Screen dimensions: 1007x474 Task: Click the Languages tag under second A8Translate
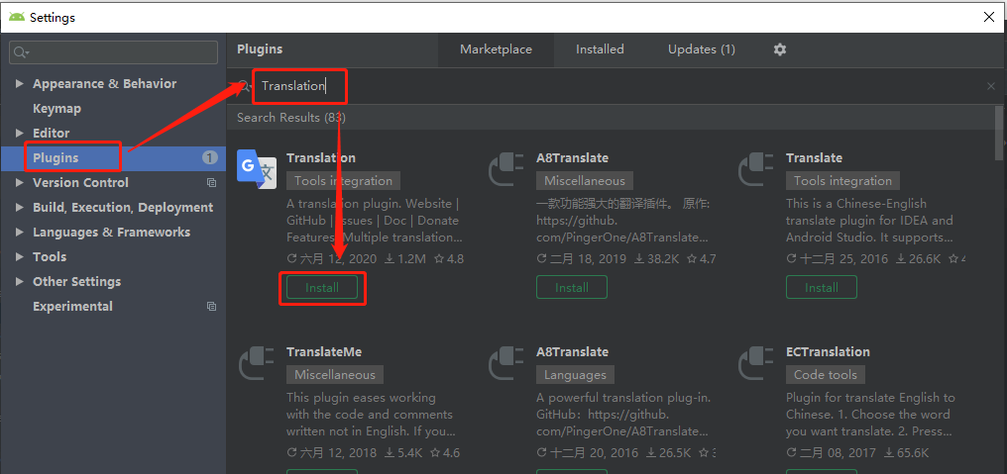(x=575, y=375)
